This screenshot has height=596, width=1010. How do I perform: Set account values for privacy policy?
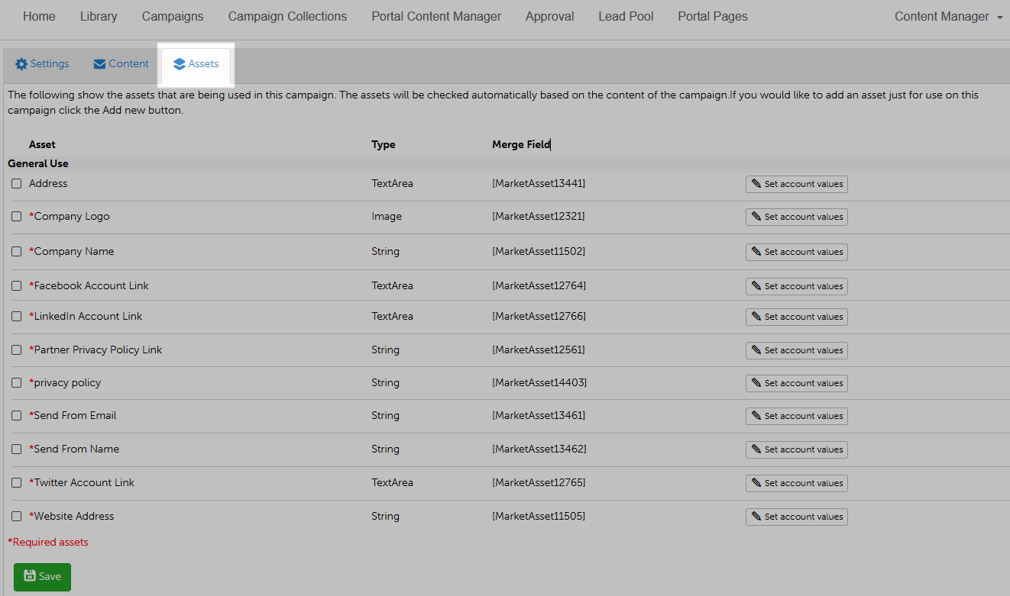tap(796, 383)
